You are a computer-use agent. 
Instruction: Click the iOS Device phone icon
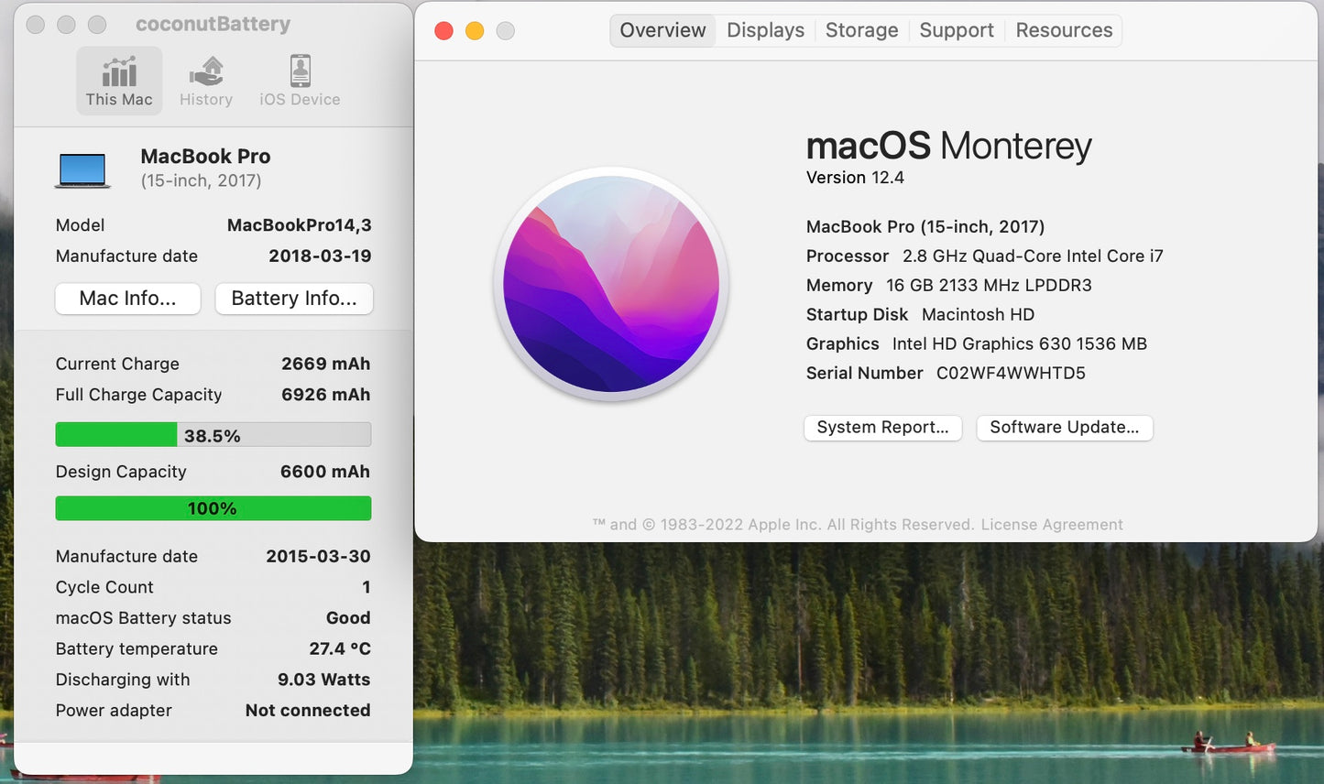pyautogui.click(x=299, y=71)
